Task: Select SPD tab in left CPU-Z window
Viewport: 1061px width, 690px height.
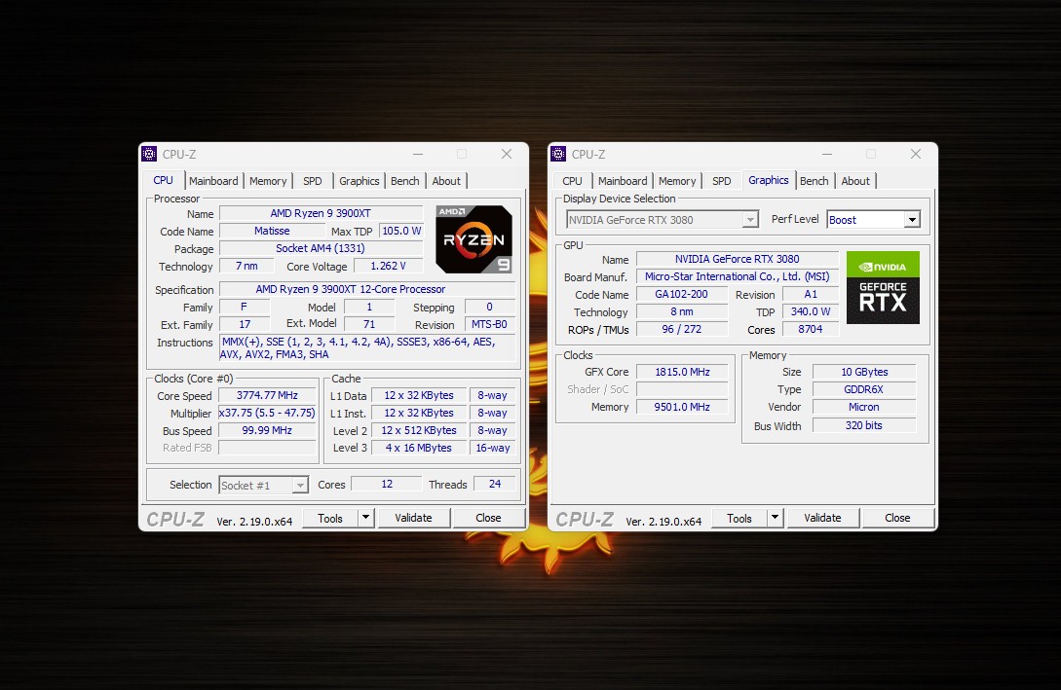Action: [313, 181]
